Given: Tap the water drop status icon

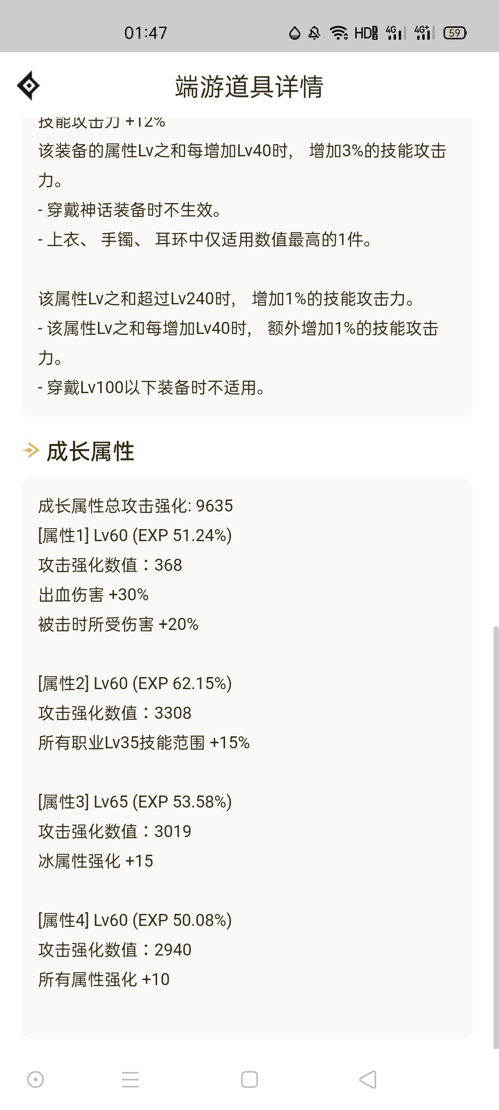Looking at the screenshot, I should pyautogui.click(x=294, y=33).
